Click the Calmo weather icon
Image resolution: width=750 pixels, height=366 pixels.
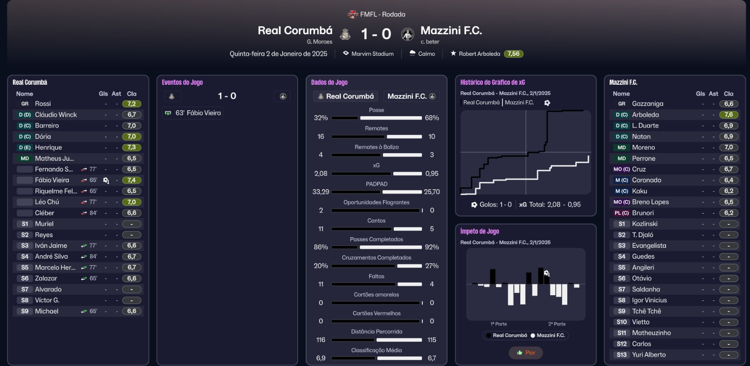point(412,53)
